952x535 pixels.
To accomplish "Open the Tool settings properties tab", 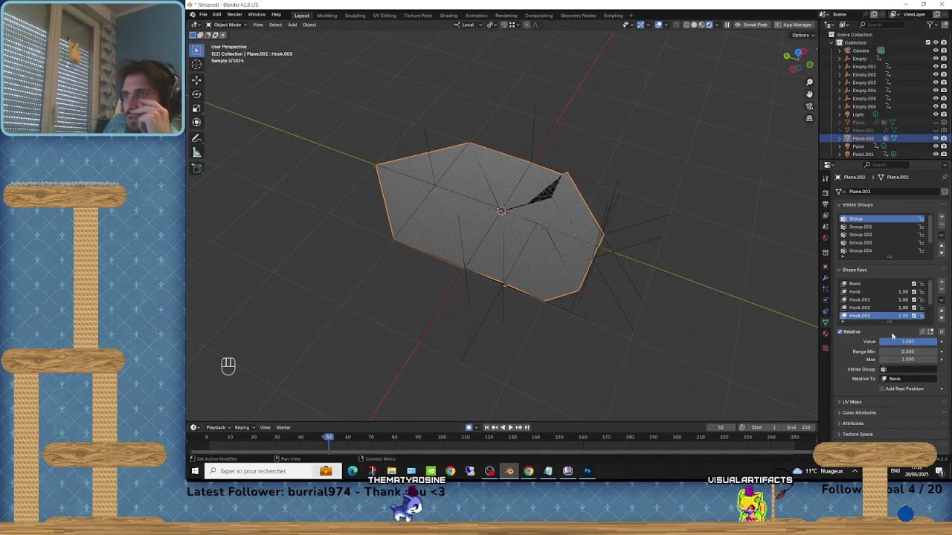I will [825, 178].
